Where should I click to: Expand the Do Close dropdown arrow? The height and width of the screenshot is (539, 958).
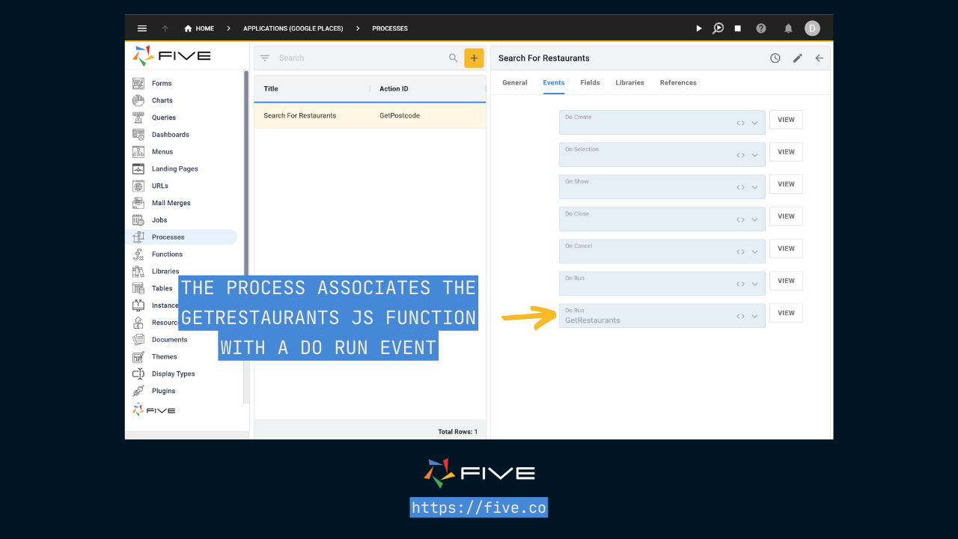[755, 219]
